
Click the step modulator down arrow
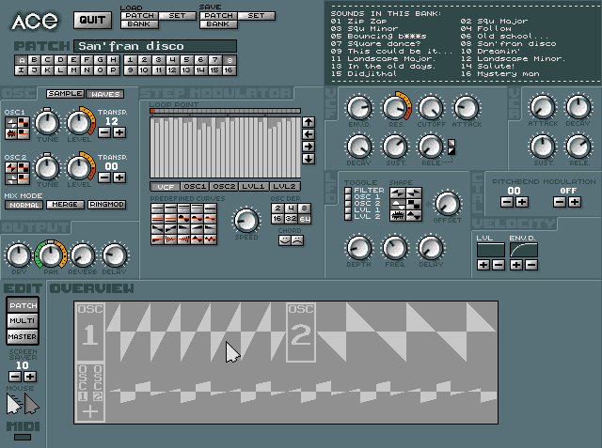click(x=309, y=159)
